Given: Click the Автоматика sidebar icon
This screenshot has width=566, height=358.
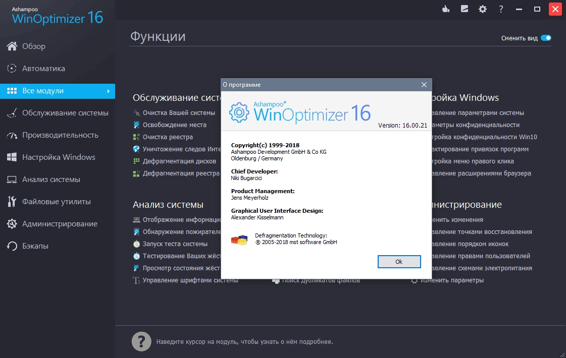Looking at the screenshot, I should click(x=12, y=69).
